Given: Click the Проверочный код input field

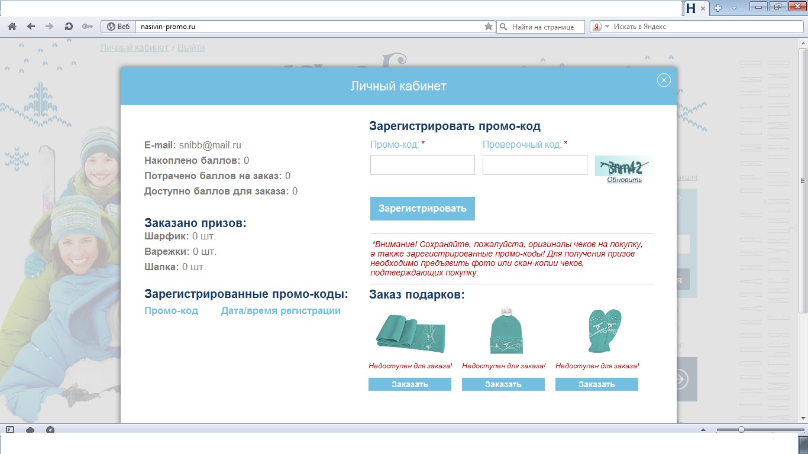Looking at the screenshot, I should coord(535,165).
